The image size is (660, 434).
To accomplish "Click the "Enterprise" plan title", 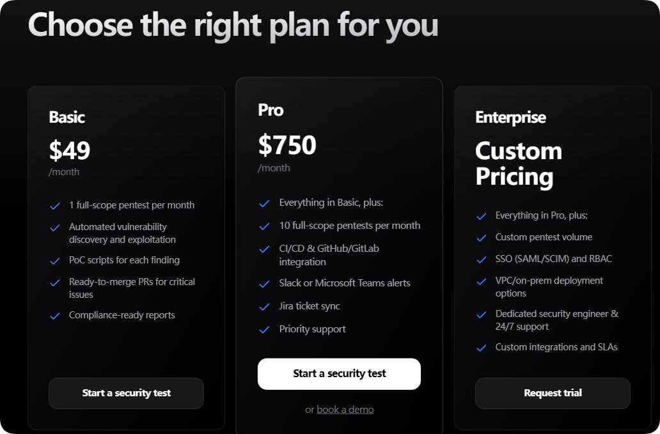I will click(x=510, y=118).
